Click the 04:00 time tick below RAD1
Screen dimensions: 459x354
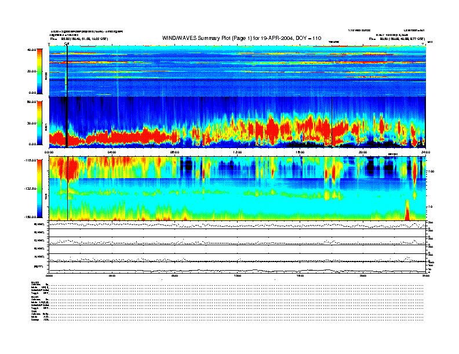click(112, 152)
